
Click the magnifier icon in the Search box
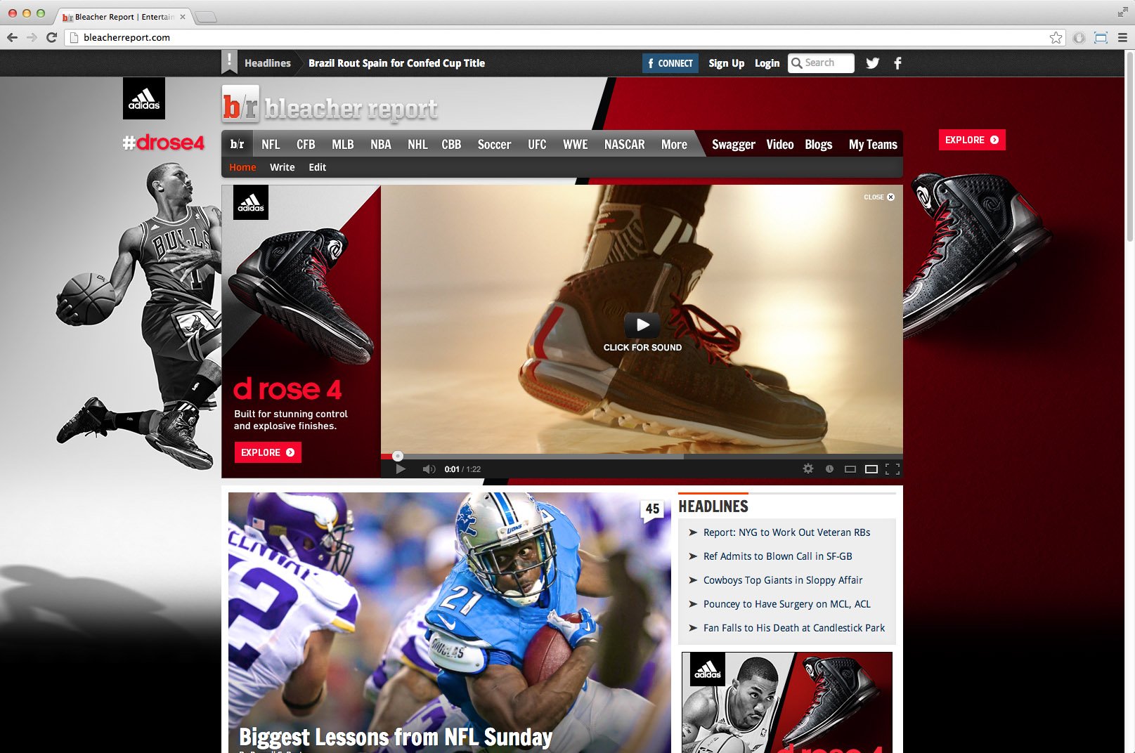pos(797,63)
